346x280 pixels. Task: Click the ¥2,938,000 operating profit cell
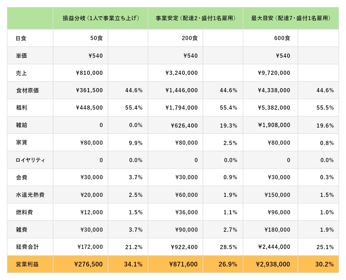tap(273, 264)
